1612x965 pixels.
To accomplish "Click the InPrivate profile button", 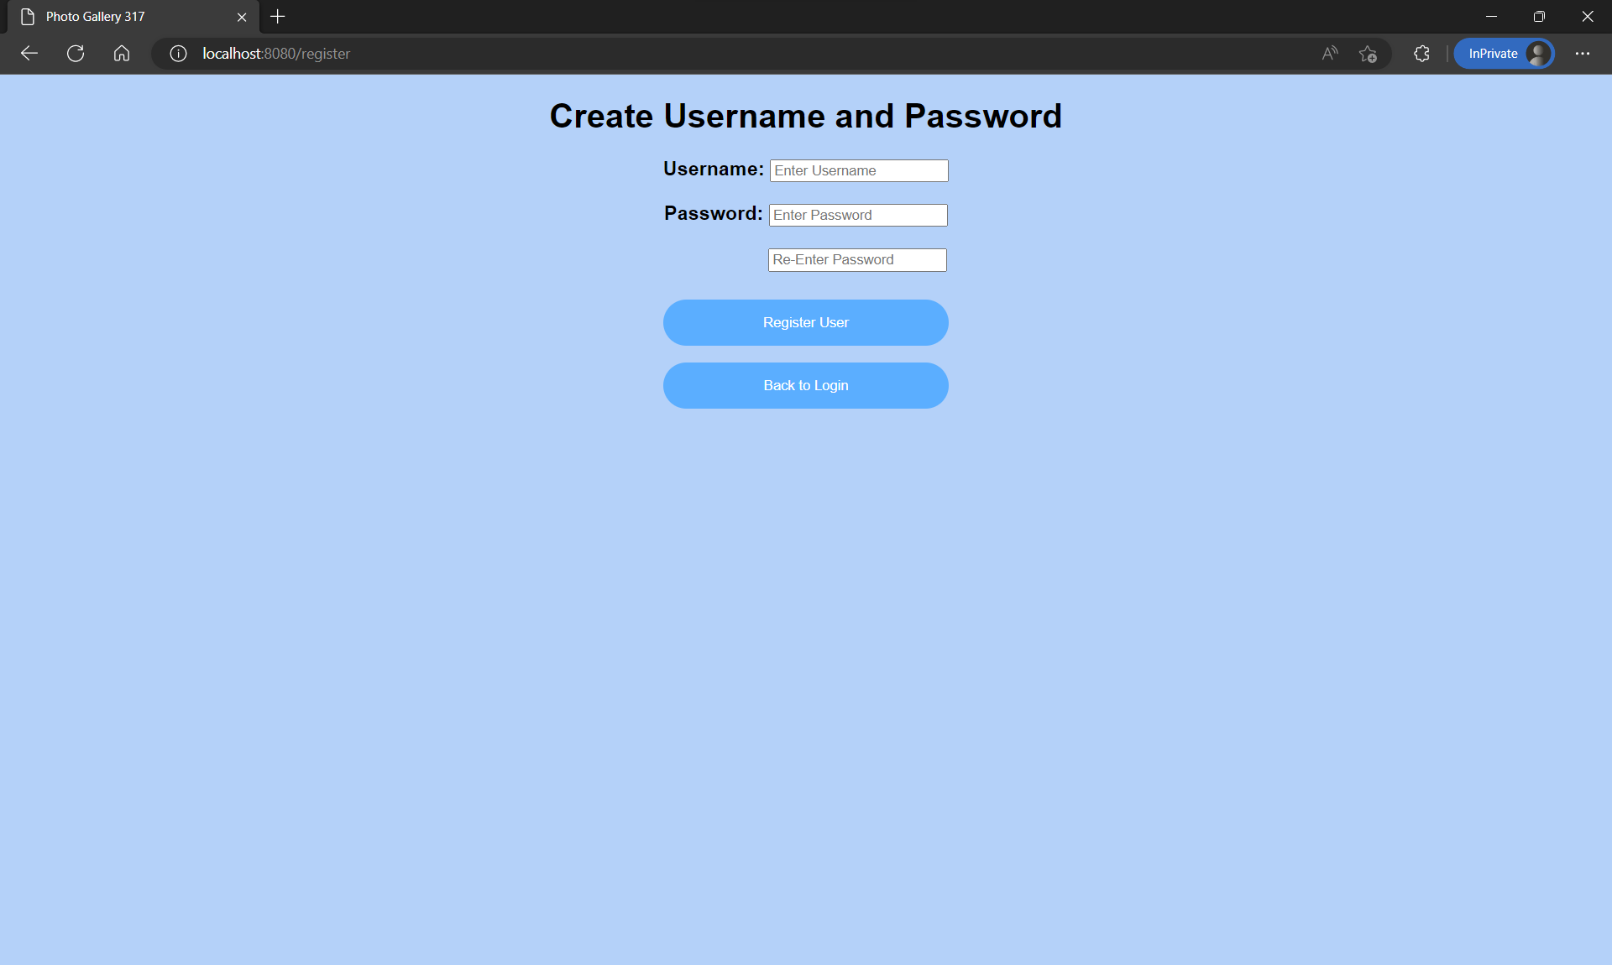I will (x=1503, y=54).
